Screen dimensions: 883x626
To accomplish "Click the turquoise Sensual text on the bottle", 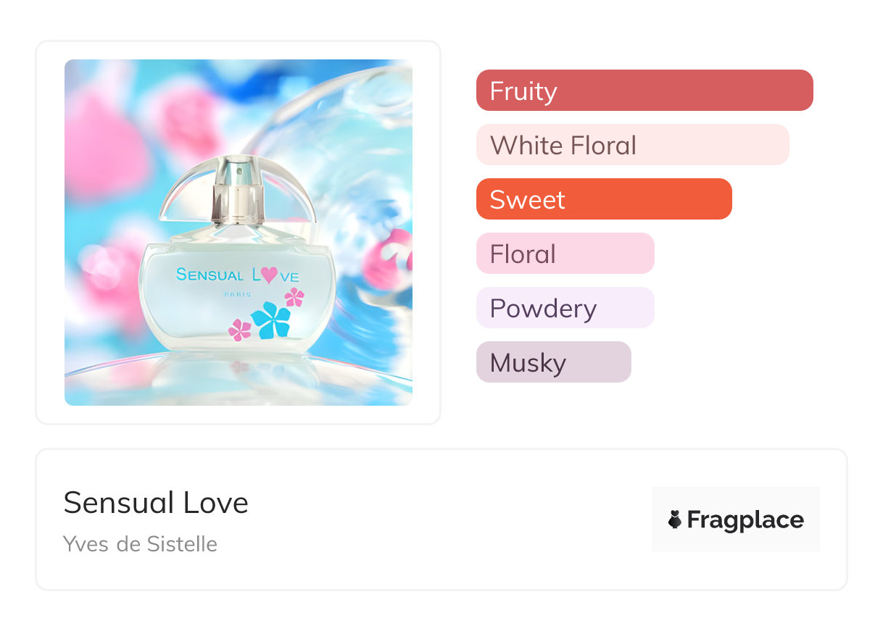I will click(210, 275).
